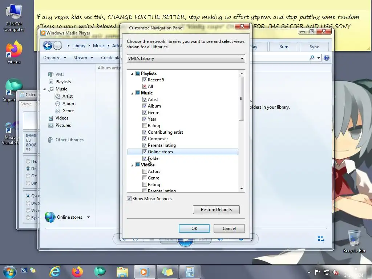Uncheck the Contributing artist checkbox
372x279 pixels.
coord(145,132)
